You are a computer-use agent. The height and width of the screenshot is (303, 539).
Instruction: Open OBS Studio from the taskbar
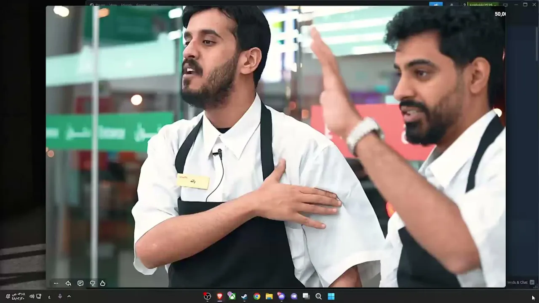click(207, 296)
